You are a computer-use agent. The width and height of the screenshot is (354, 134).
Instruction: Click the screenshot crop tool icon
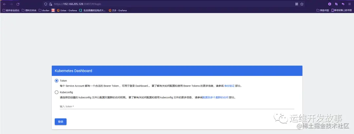(x=336, y=4)
